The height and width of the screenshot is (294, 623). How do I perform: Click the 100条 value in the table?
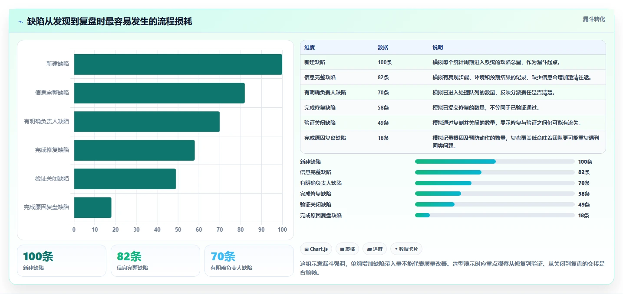point(385,62)
